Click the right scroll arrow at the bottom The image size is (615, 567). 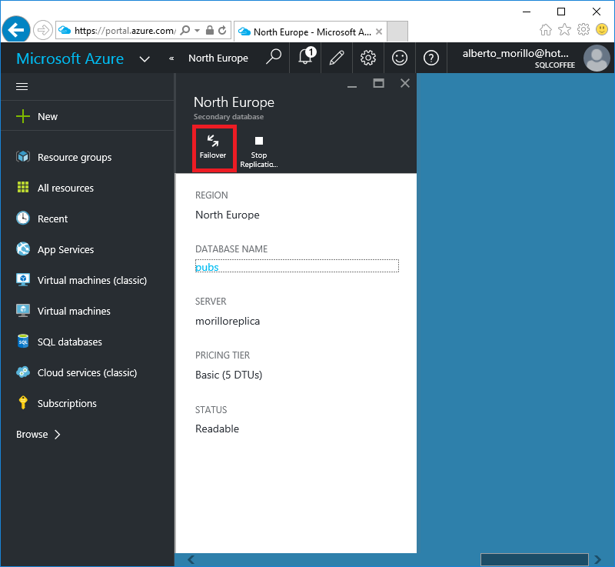tap(598, 559)
